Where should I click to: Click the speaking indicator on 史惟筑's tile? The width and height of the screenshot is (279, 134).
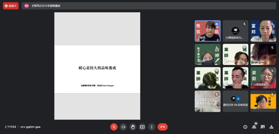(217, 24)
